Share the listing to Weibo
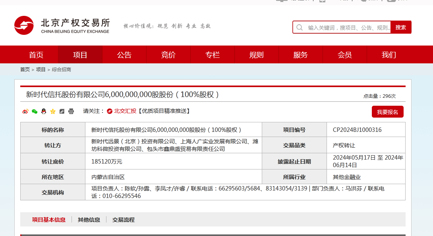The image size is (433, 236). pyautogui.click(x=25, y=111)
